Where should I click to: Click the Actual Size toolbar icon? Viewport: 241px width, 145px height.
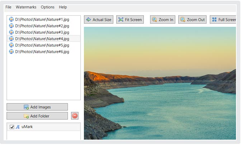[88, 20]
